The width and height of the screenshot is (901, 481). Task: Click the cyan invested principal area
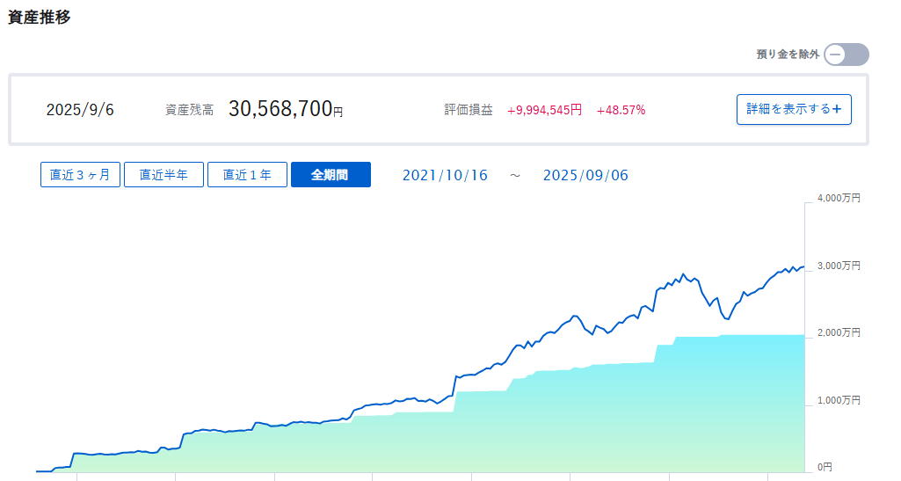(615, 422)
